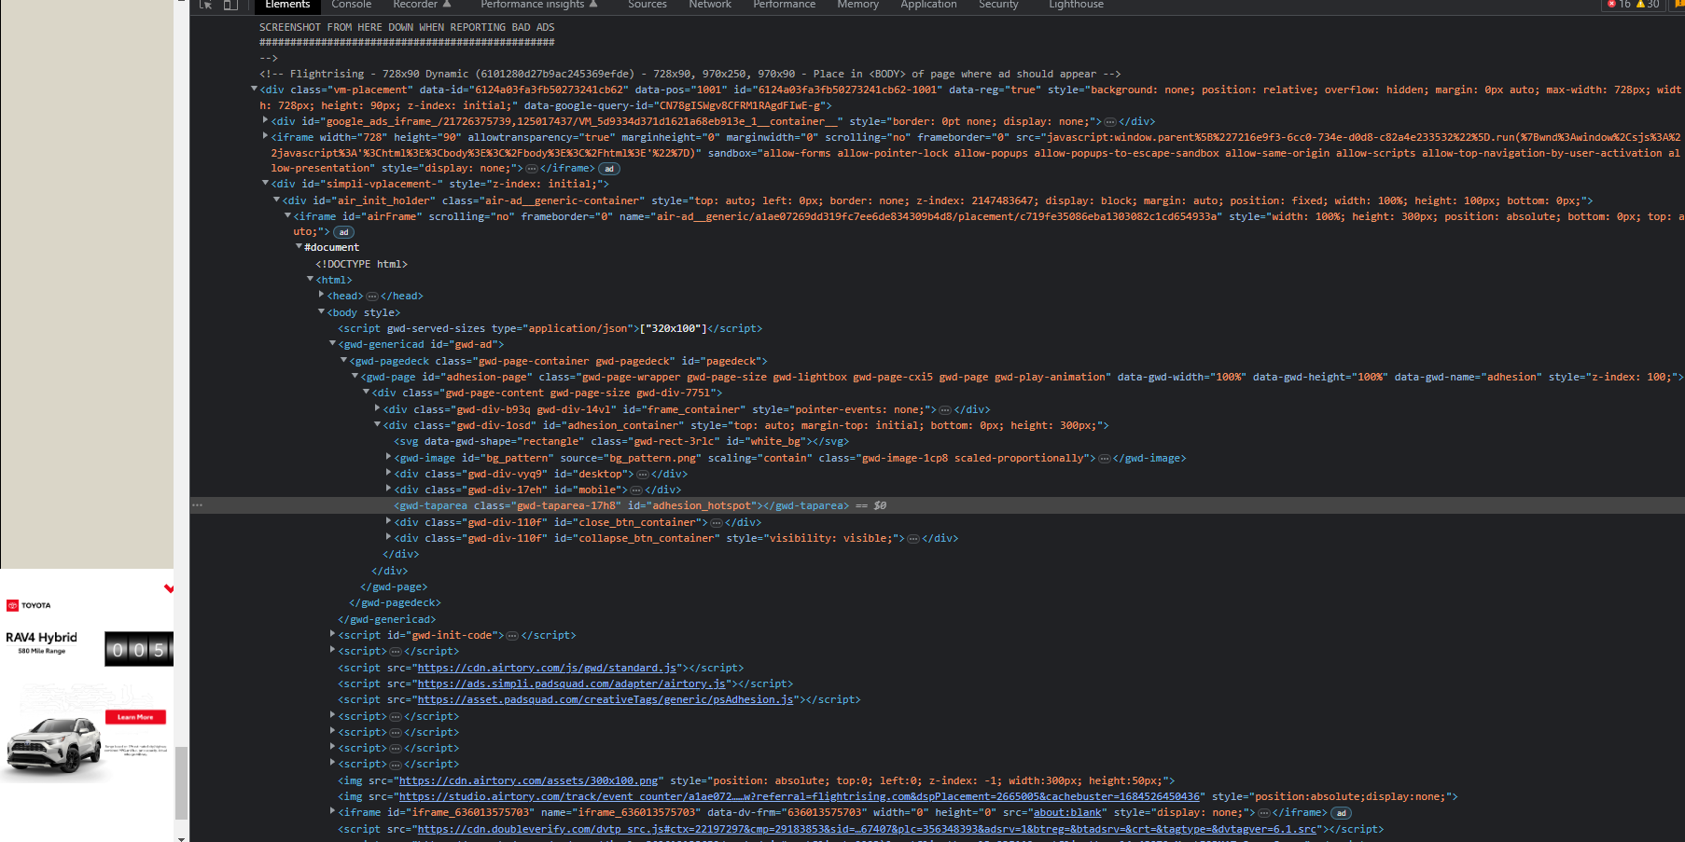The image size is (1685, 842).
Task: Switch to the Network tab
Action: coord(710,5)
